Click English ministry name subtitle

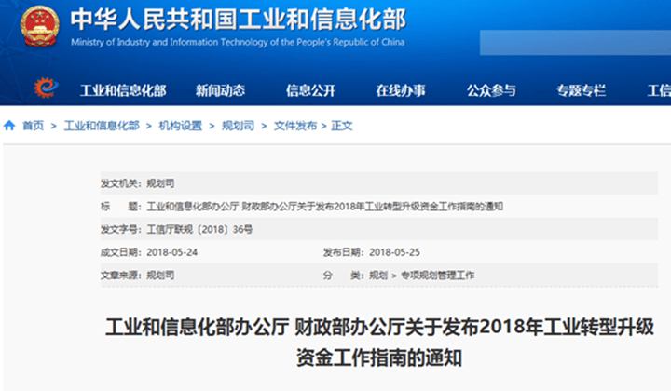pyautogui.click(x=238, y=42)
